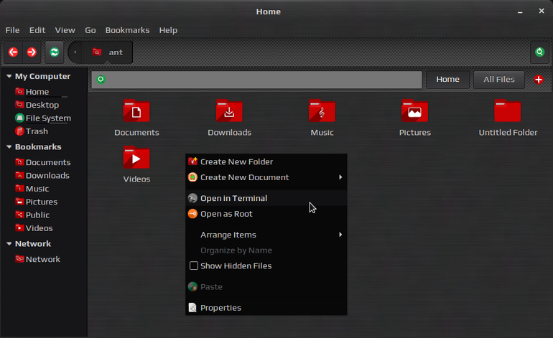Click the green search icon in toolbar
The height and width of the screenshot is (338, 553).
(539, 52)
